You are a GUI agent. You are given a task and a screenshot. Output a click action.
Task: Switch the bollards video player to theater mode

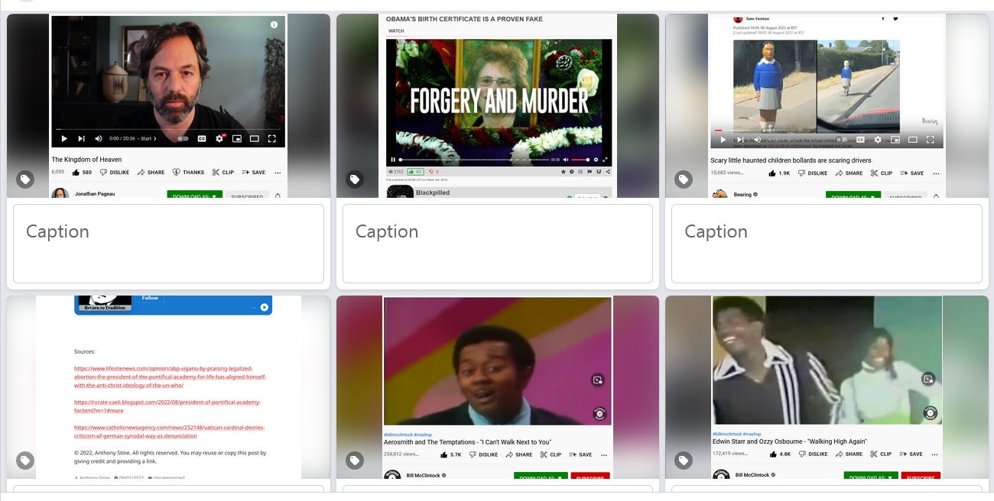pyautogui.click(x=912, y=140)
